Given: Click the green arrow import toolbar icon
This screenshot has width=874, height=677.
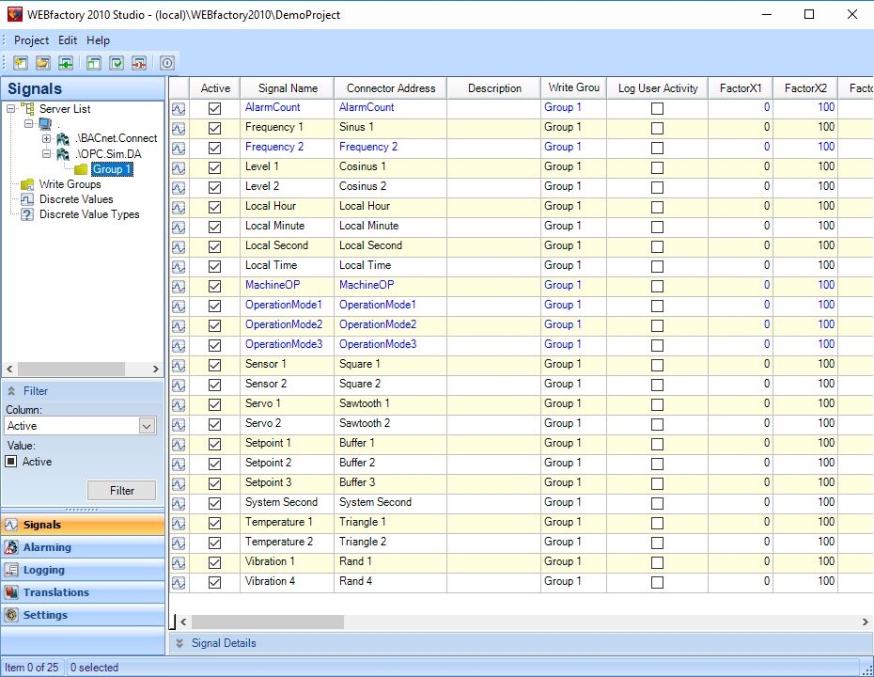Looking at the screenshot, I should (66, 63).
